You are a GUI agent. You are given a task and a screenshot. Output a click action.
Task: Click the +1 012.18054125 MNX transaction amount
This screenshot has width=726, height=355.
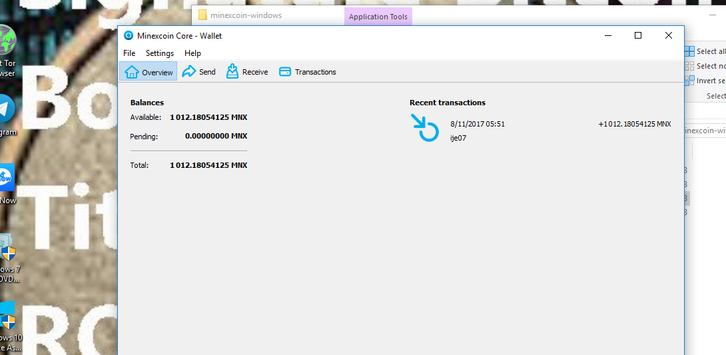click(634, 124)
